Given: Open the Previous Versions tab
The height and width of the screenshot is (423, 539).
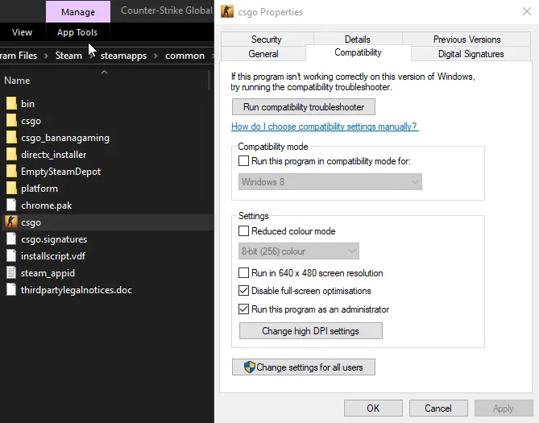Looking at the screenshot, I should tap(466, 39).
